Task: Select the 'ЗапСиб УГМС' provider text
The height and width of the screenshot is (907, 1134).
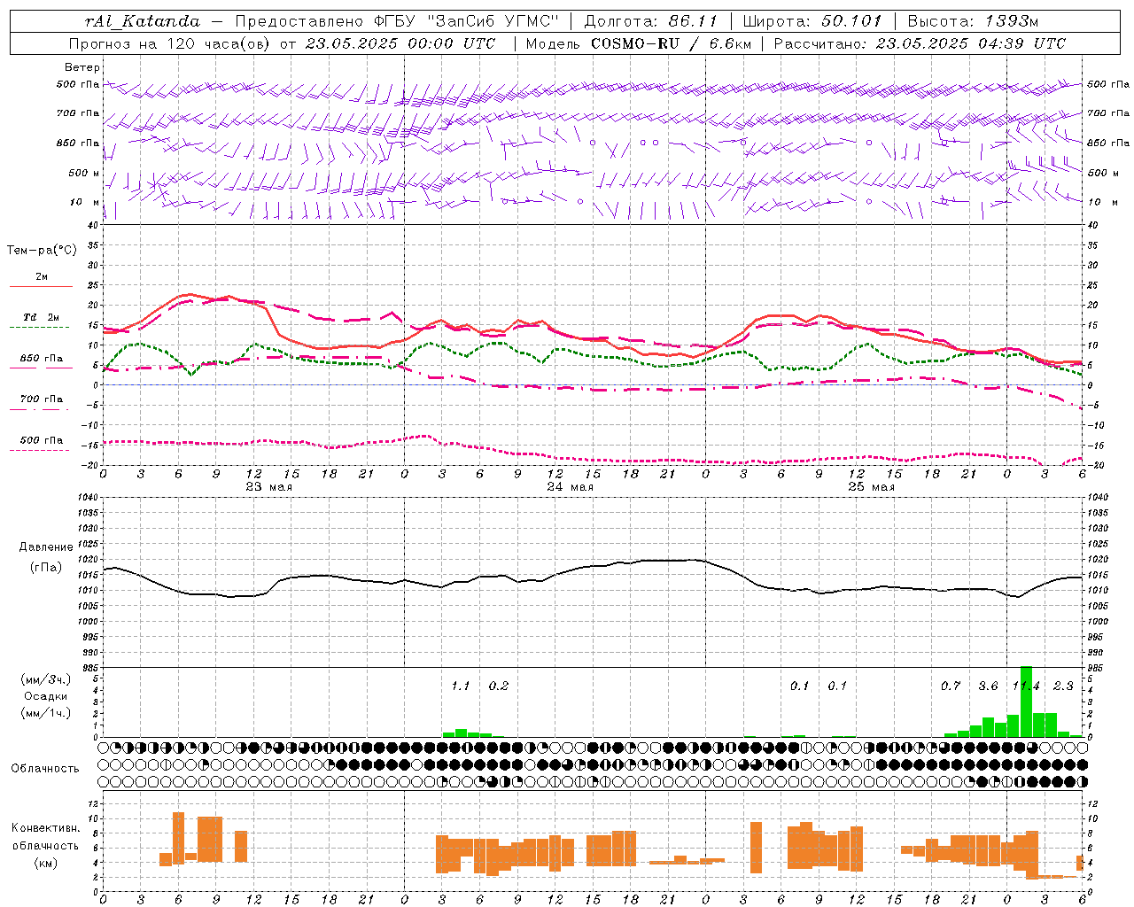Action: coord(493,21)
